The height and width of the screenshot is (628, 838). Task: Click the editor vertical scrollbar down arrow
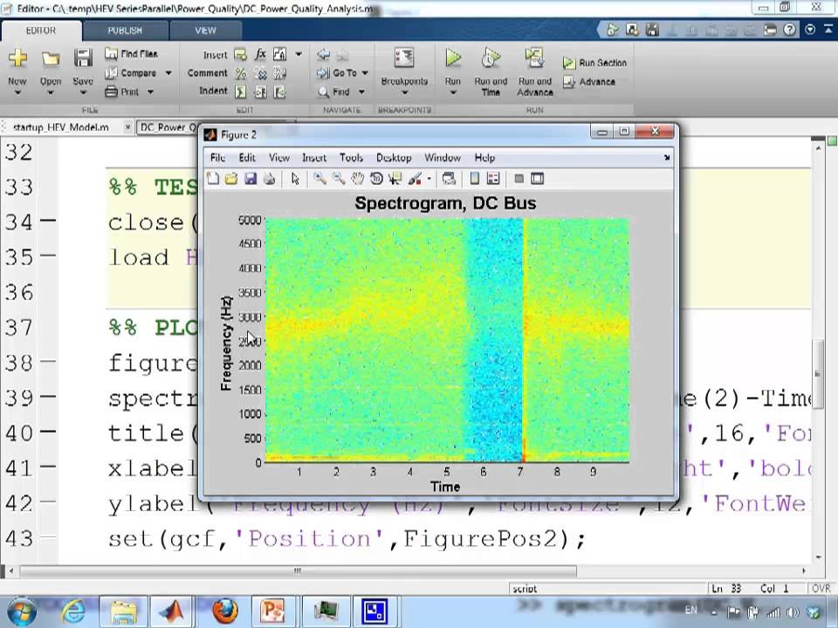818,557
